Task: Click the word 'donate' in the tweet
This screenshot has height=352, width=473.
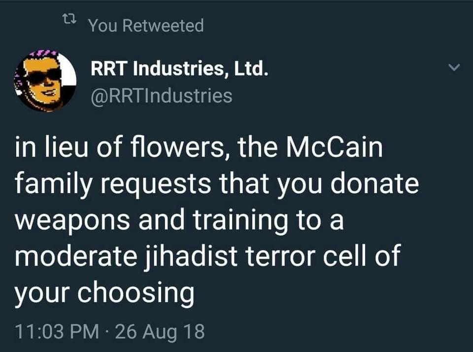Action: [375, 183]
